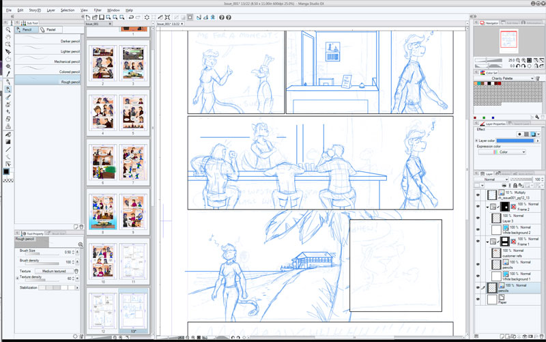Viewport: 546px width, 342px height.
Task: Select the Hand move tool
Action: [8, 38]
